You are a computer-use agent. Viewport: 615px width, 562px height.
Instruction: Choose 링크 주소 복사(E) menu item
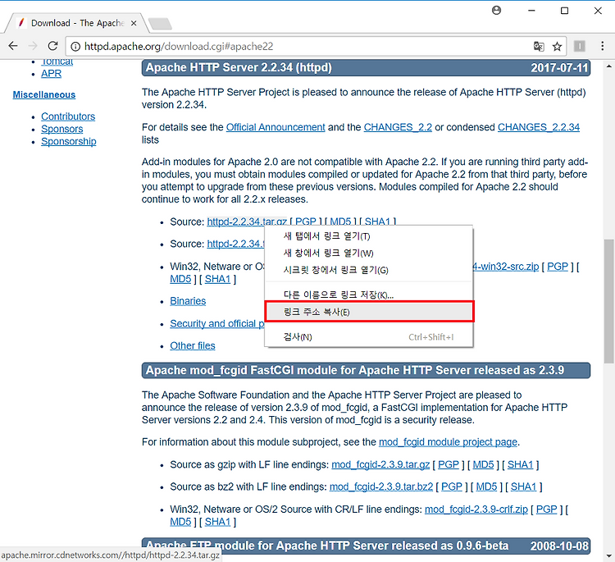coord(369,312)
